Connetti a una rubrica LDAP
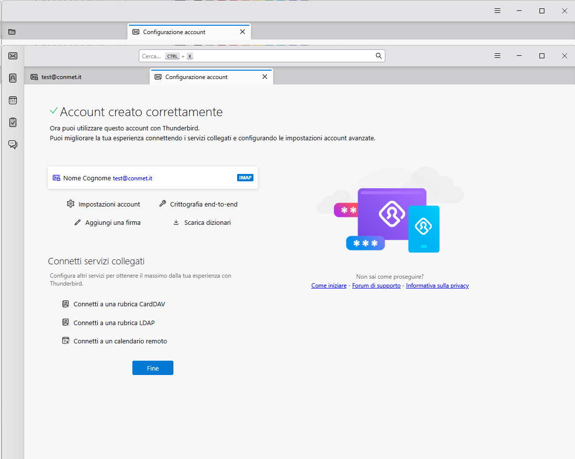575x459 pixels. (114, 323)
